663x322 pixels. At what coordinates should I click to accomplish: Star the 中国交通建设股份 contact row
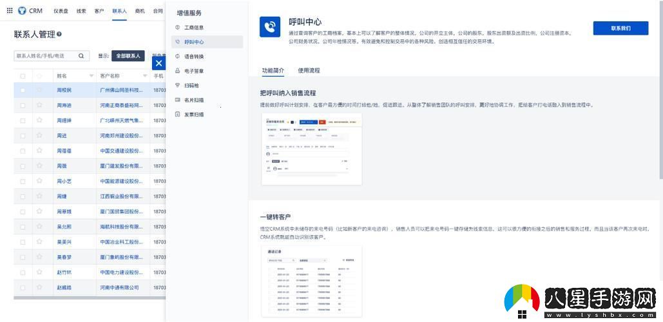39,151
